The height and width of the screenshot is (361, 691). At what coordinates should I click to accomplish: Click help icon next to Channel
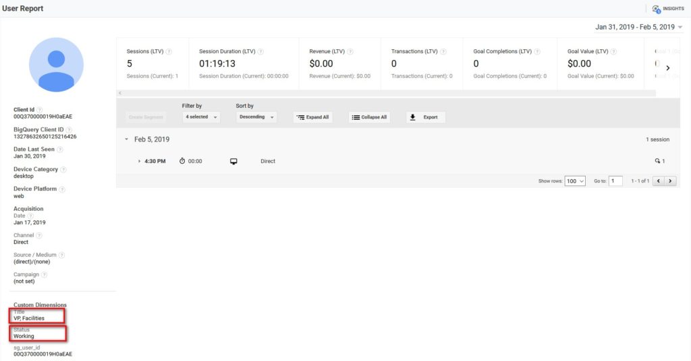point(39,235)
